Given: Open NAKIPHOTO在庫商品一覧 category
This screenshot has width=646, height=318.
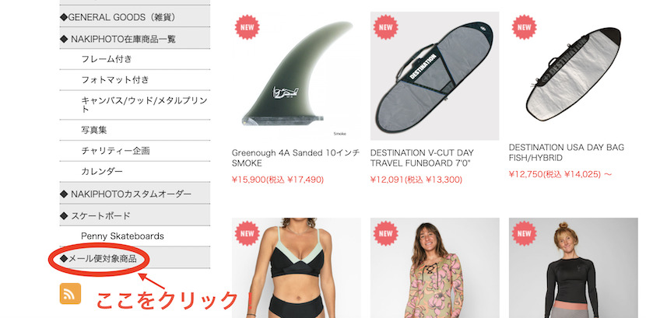Looking at the screenshot, I should [135, 39].
